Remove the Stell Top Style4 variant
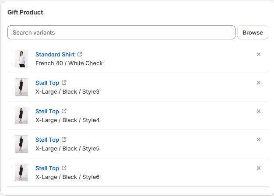 click(x=259, y=111)
